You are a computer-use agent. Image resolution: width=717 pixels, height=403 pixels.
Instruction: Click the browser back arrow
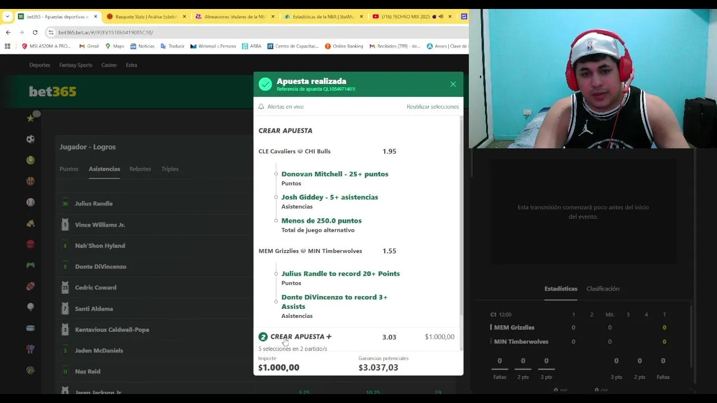pos(8,32)
